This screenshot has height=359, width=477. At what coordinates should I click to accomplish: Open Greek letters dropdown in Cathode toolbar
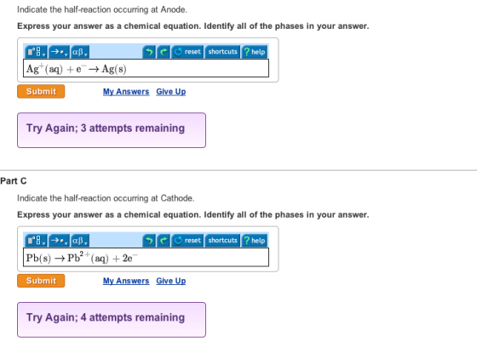click(x=80, y=241)
